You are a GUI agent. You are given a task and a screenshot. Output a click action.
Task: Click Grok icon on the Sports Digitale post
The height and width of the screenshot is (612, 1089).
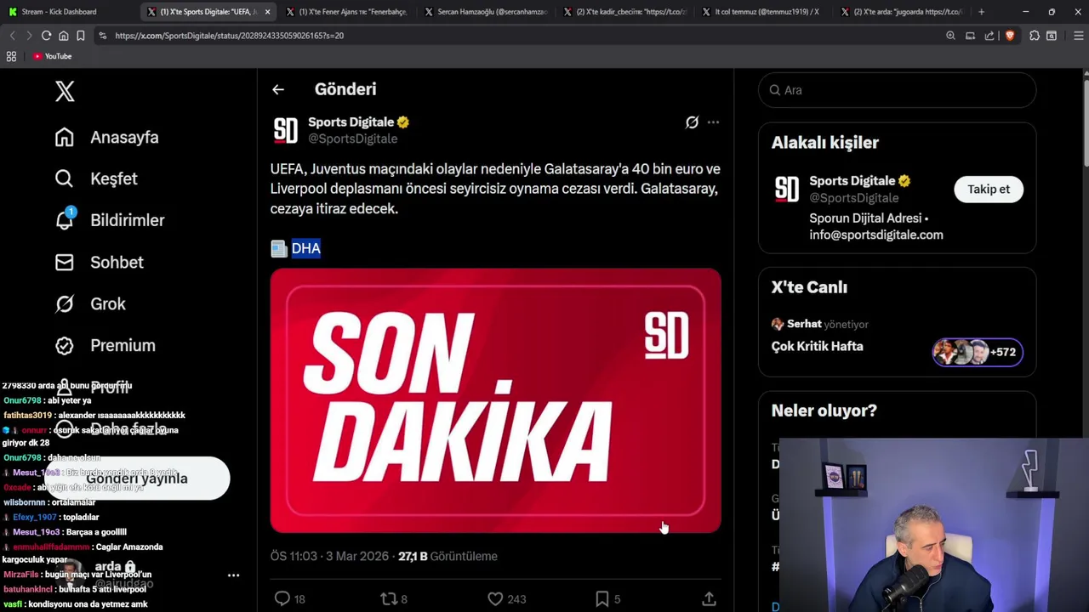click(x=693, y=122)
